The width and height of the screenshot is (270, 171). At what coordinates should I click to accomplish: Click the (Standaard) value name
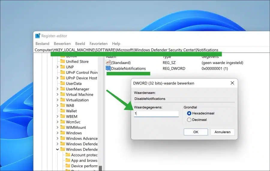121,62
